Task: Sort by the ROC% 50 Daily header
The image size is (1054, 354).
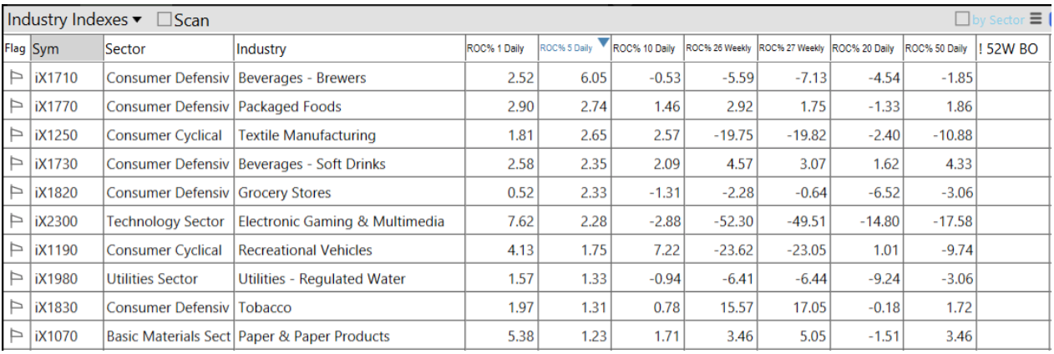Action: [936, 48]
